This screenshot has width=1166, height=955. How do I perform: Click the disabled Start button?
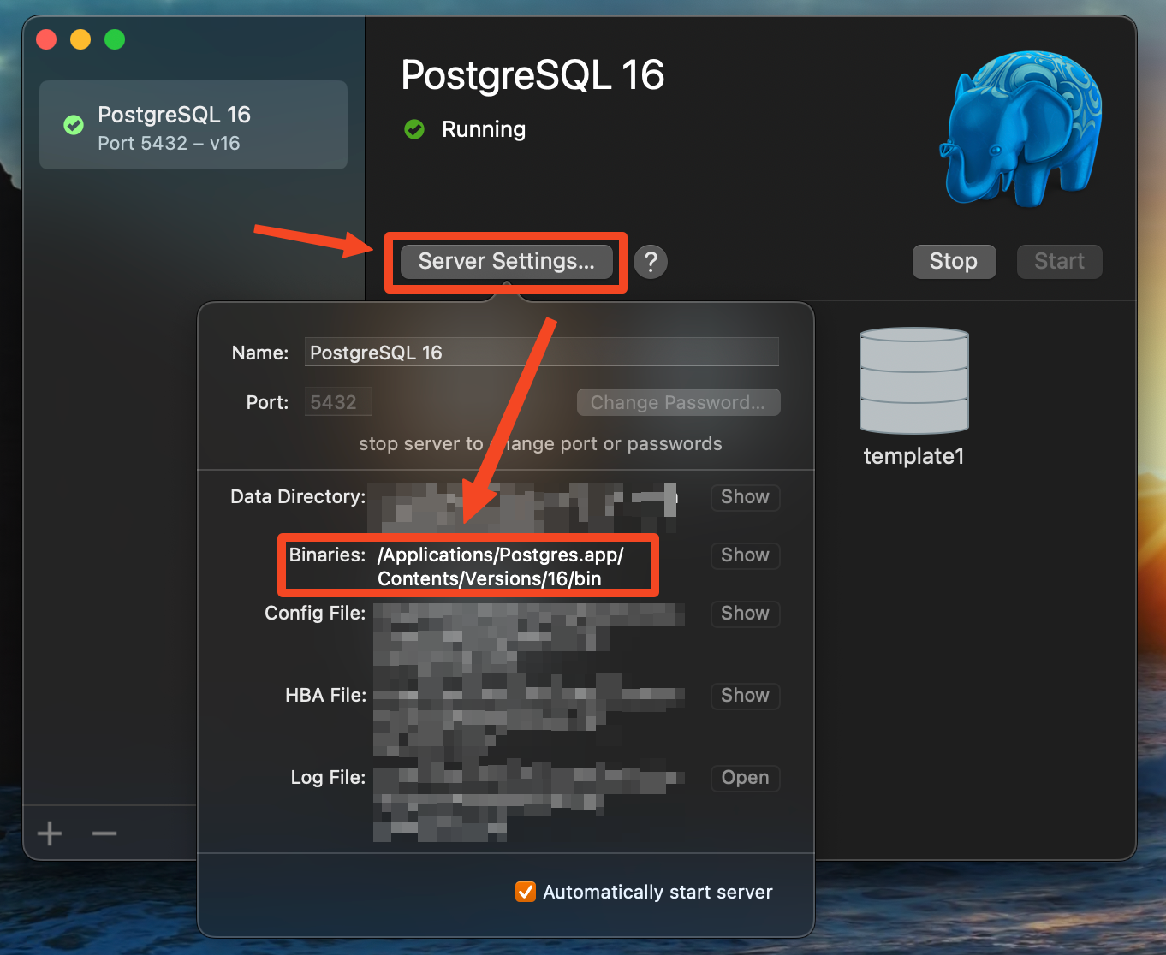click(x=1059, y=262)
